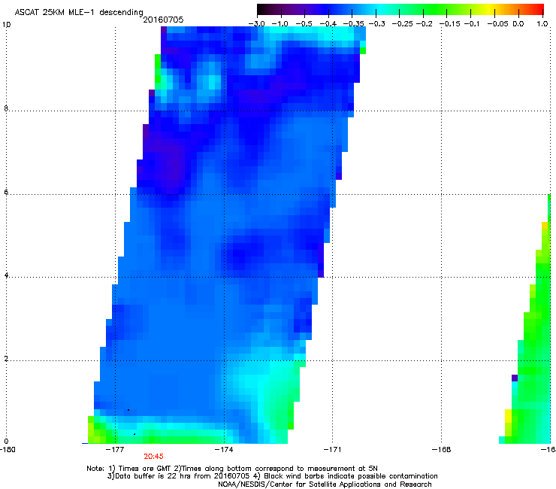This screenshot has height=489, width=556.
Task: Click the colorbar label -0.2
Action: coord(424,23)
